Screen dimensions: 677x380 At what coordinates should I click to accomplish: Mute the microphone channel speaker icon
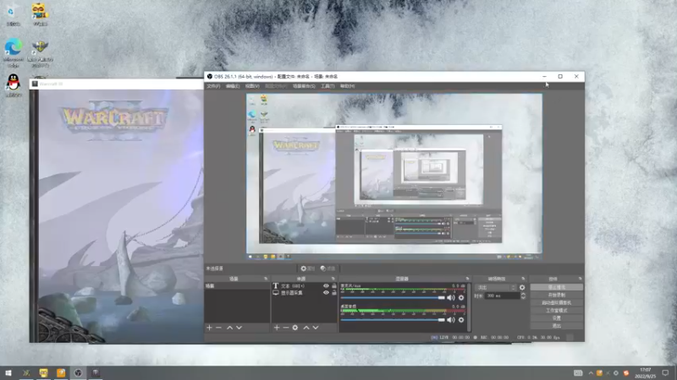(x=451, y=298)
